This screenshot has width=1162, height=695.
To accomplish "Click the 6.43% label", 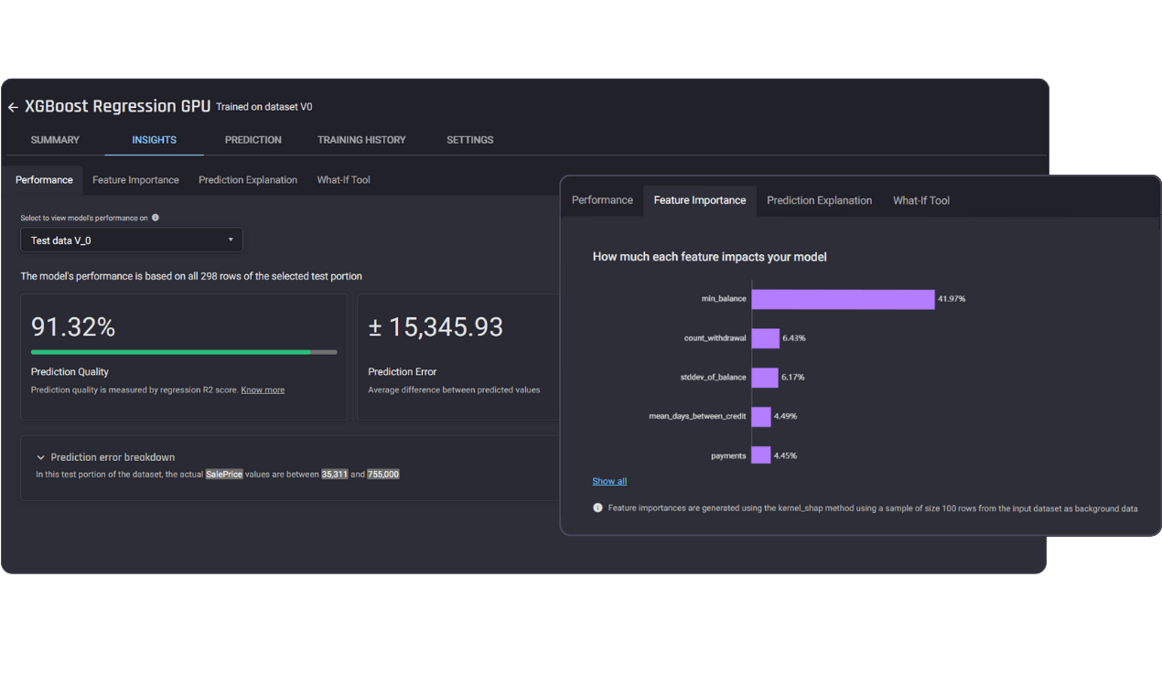I will coord(794,338).
